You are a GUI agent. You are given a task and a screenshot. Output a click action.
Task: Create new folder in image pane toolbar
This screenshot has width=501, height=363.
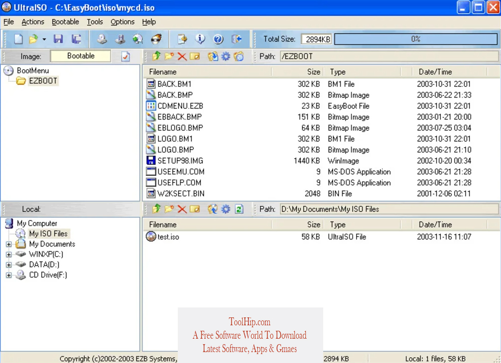point(169,57)
